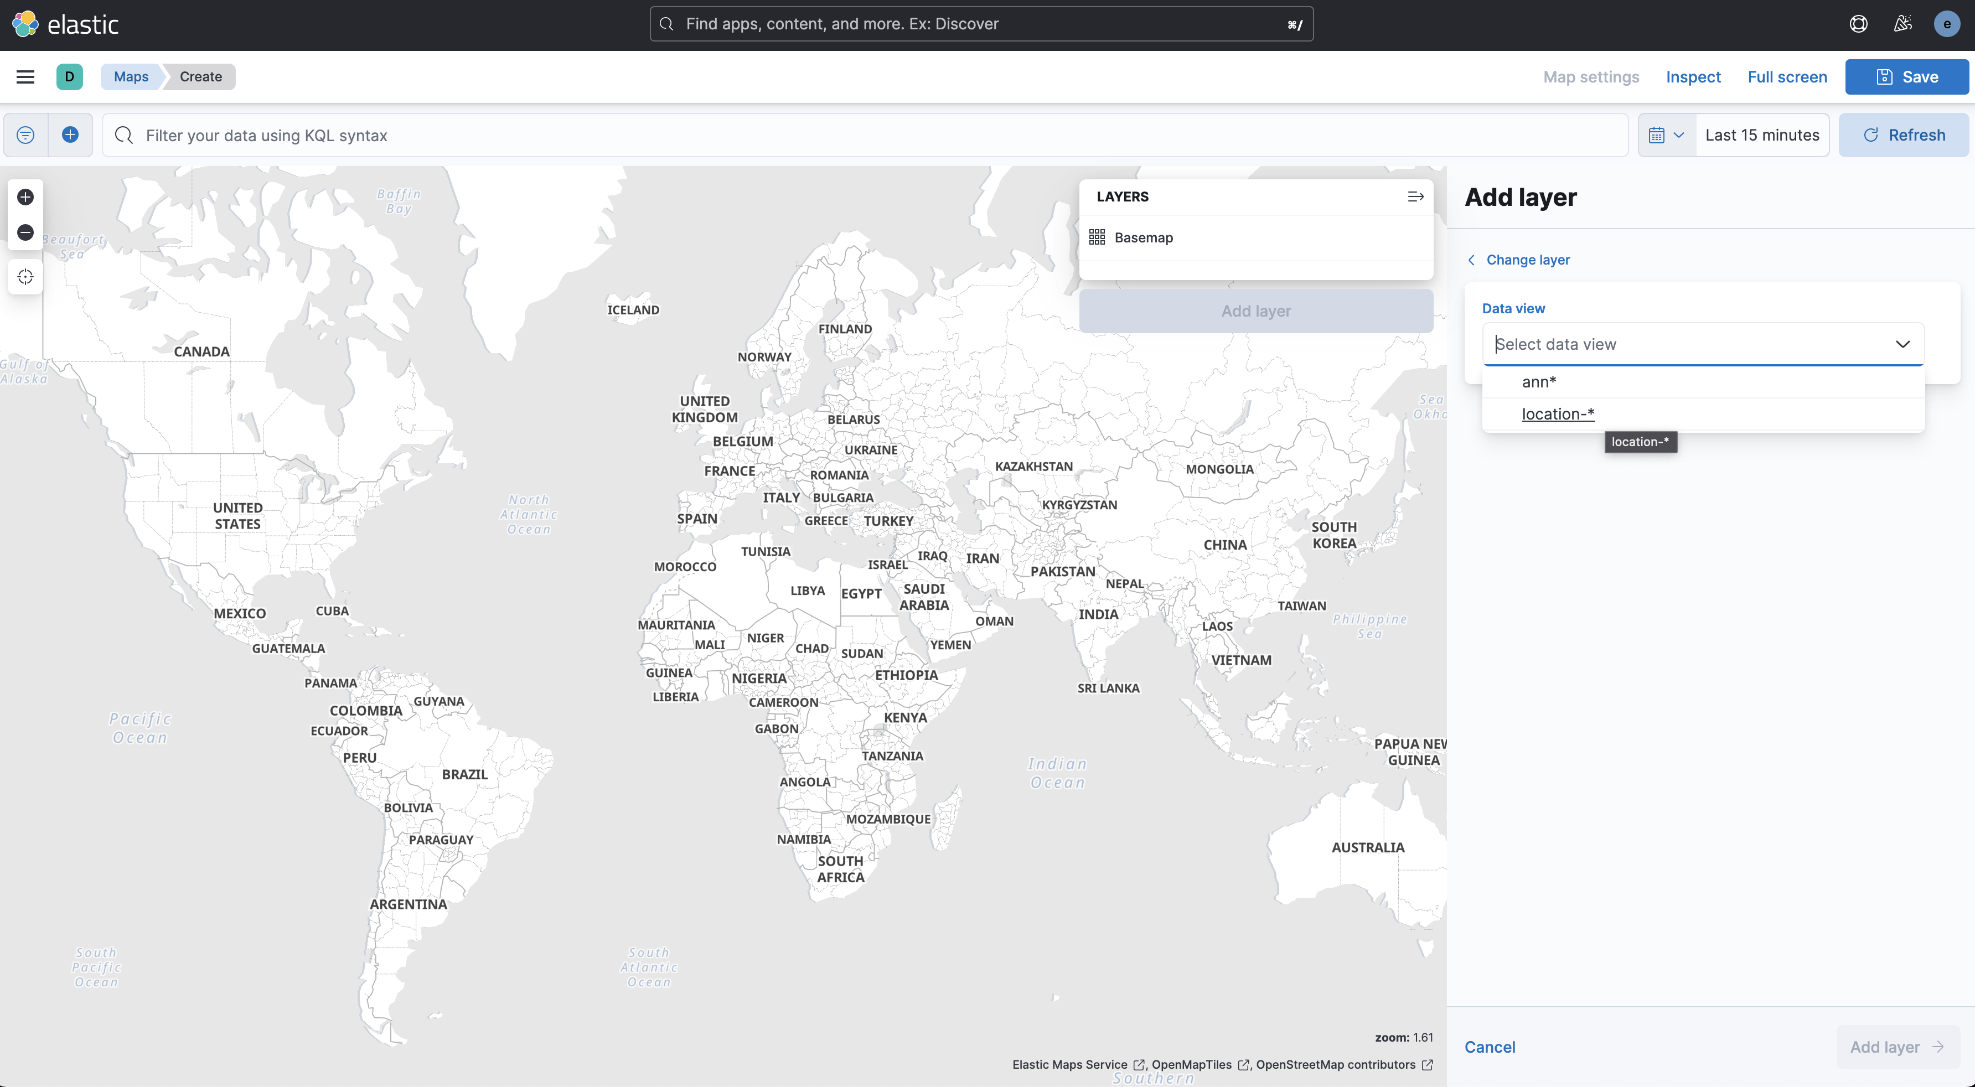This screenshot has width=1975, height=1087.
Task: Switch to Full screen mode
Action: click(1787, 77)
